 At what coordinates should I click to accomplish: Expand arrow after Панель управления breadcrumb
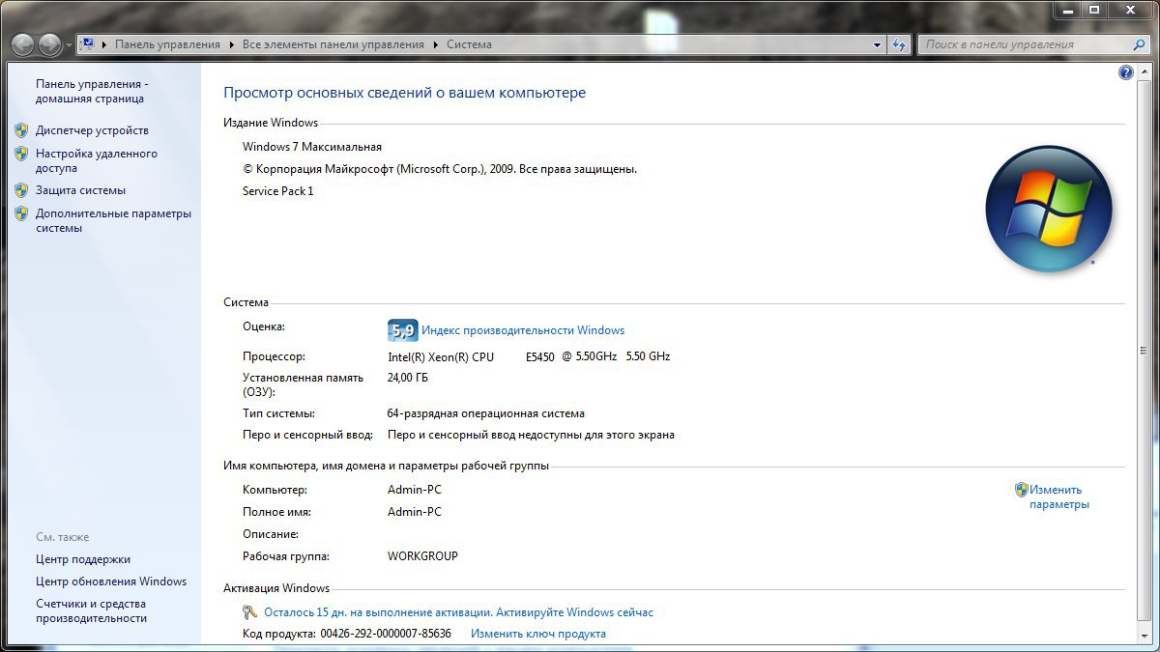[231, 44]
